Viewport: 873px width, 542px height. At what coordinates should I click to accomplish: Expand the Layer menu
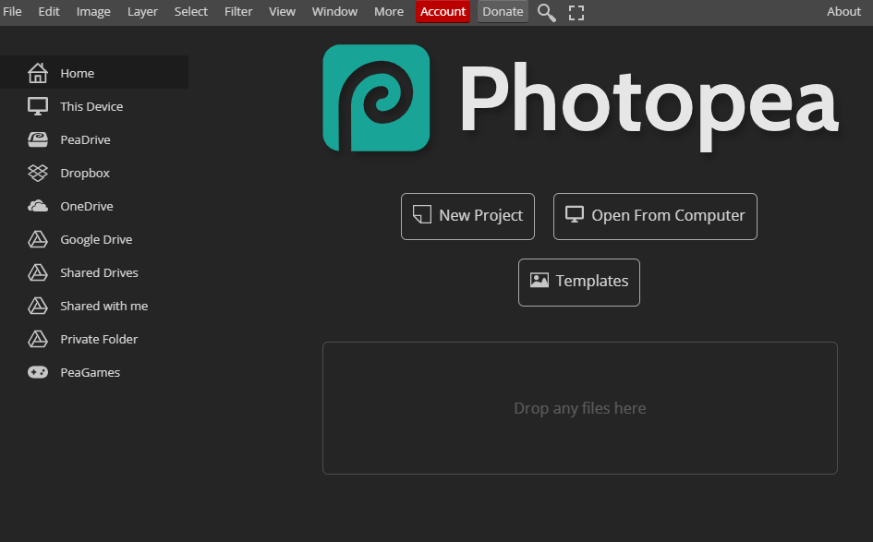coord(142,12)
